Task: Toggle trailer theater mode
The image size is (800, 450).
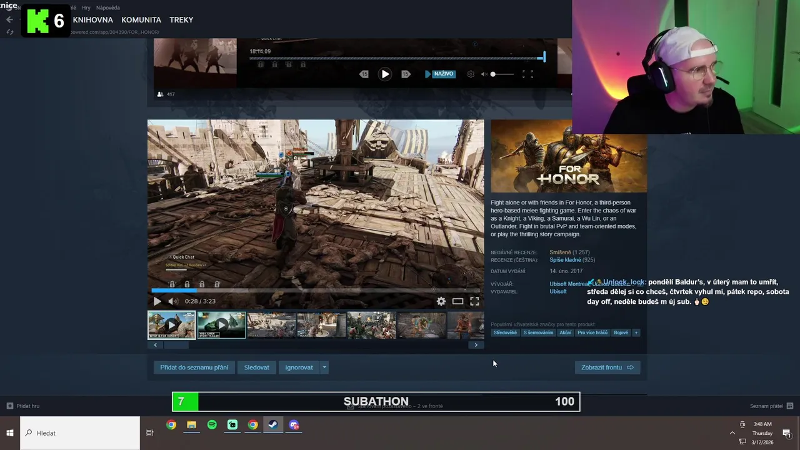Action: 457,301
